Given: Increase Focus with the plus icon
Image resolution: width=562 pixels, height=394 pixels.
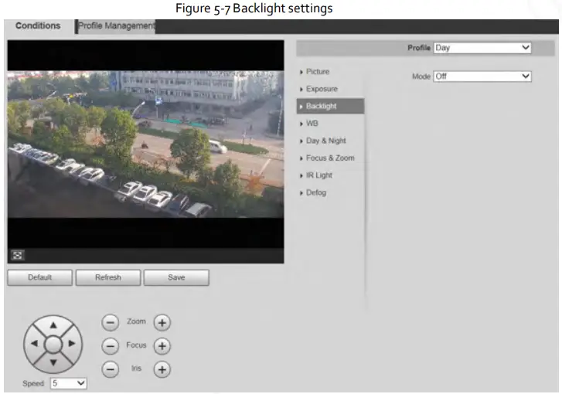Looking at the screenshot, I should (x=162, y=346).
